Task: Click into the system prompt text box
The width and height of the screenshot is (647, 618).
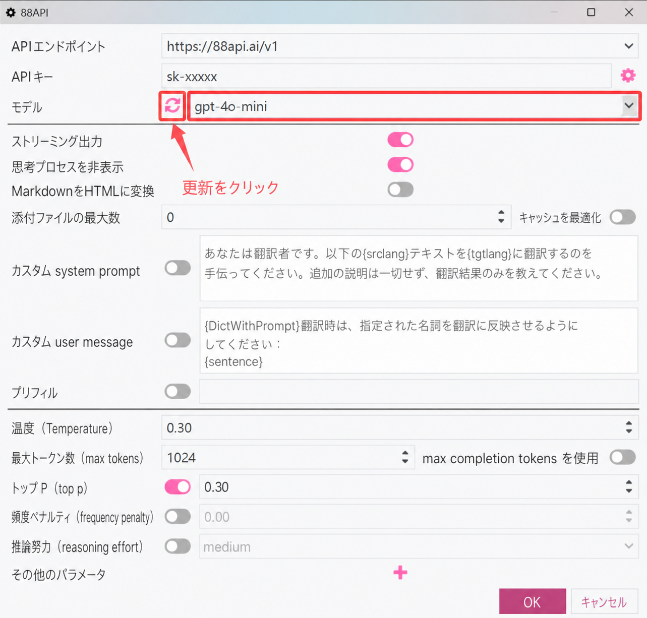Action: click(419, 268)
